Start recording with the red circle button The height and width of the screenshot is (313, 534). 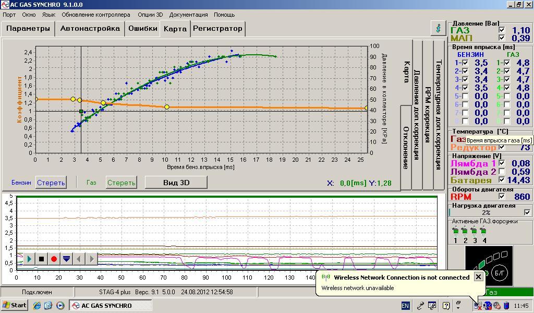pyautogui.click(x=54, y=259)
